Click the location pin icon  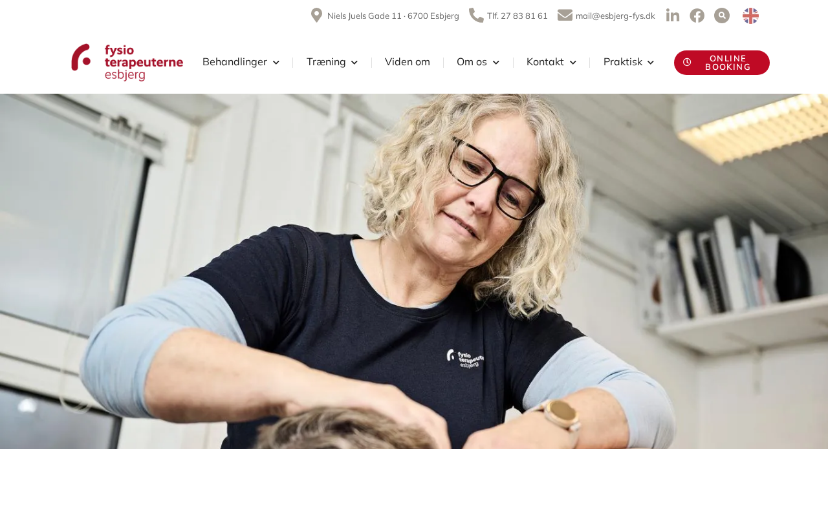click(x=316, y=16)
